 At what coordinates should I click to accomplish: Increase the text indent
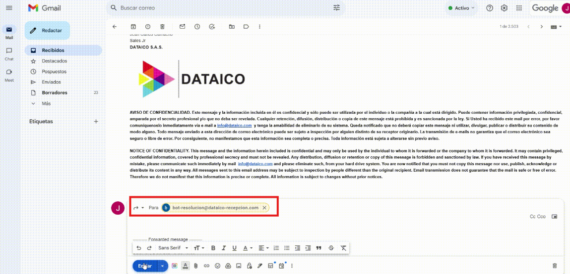[x=308, y=248]
